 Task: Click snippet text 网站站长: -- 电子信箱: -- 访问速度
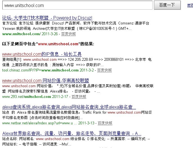pos(37,144)
